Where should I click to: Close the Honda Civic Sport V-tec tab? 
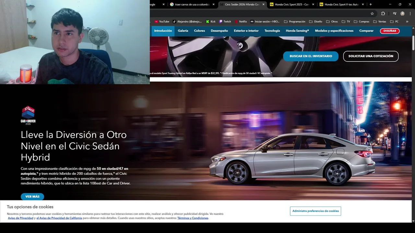pyautogui.click(x=363, y=5)
